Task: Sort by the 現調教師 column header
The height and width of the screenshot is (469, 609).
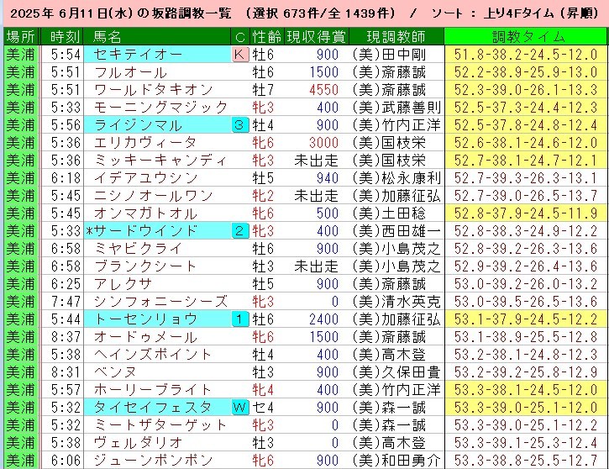Action: point(396,37)
